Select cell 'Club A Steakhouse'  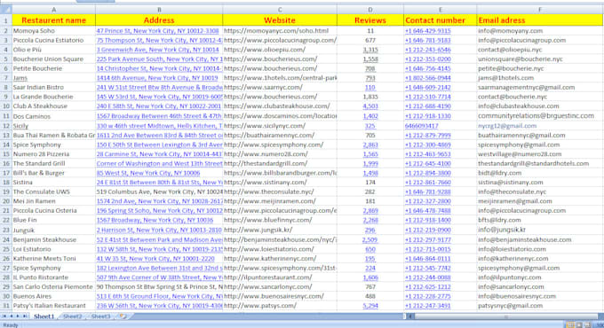(53, 106)
